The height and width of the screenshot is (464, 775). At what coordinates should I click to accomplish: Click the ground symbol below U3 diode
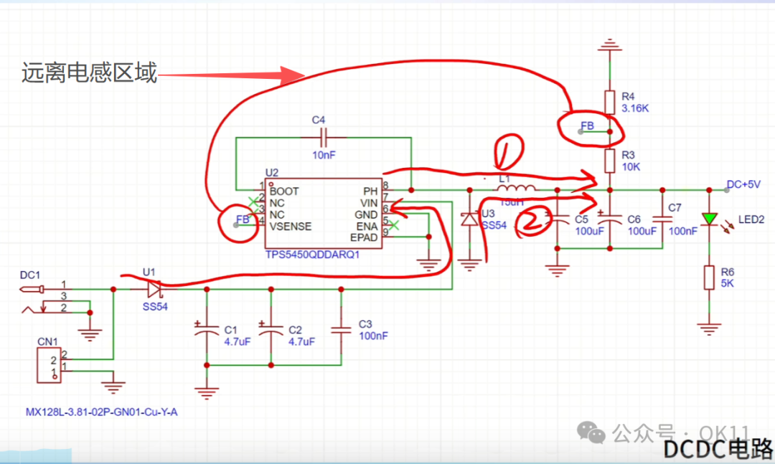[x=469, y=265]
